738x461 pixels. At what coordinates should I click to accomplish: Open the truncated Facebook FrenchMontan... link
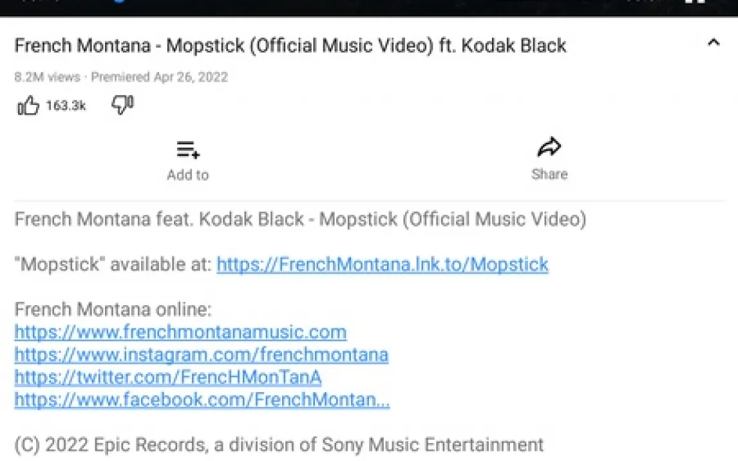tap(202, 400)
